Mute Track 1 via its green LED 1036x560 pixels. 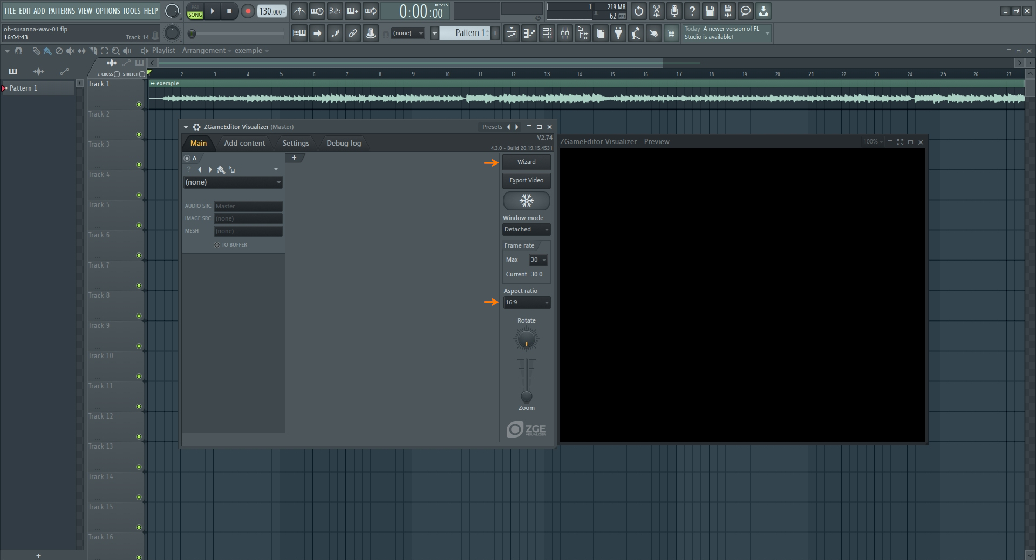point(139,105)
